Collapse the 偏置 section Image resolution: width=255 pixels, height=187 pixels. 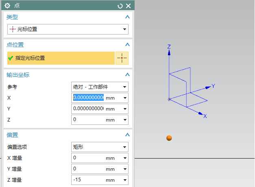[x=127, y=135]
